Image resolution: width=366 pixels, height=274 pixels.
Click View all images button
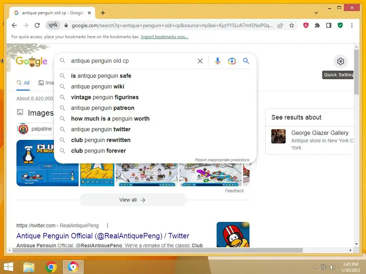click(133, 200)
